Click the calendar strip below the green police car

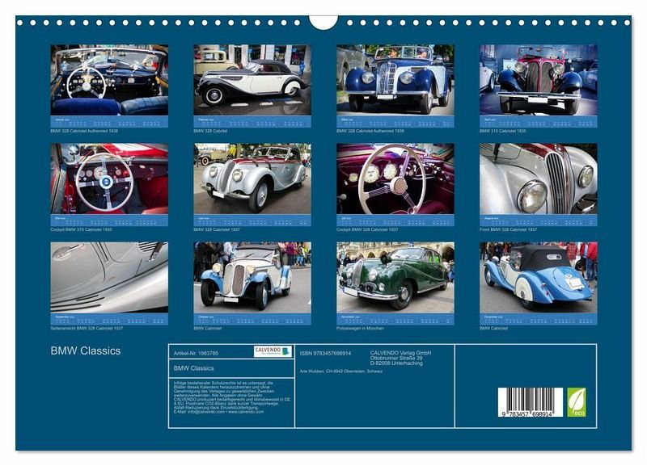(x=395, y=319)
